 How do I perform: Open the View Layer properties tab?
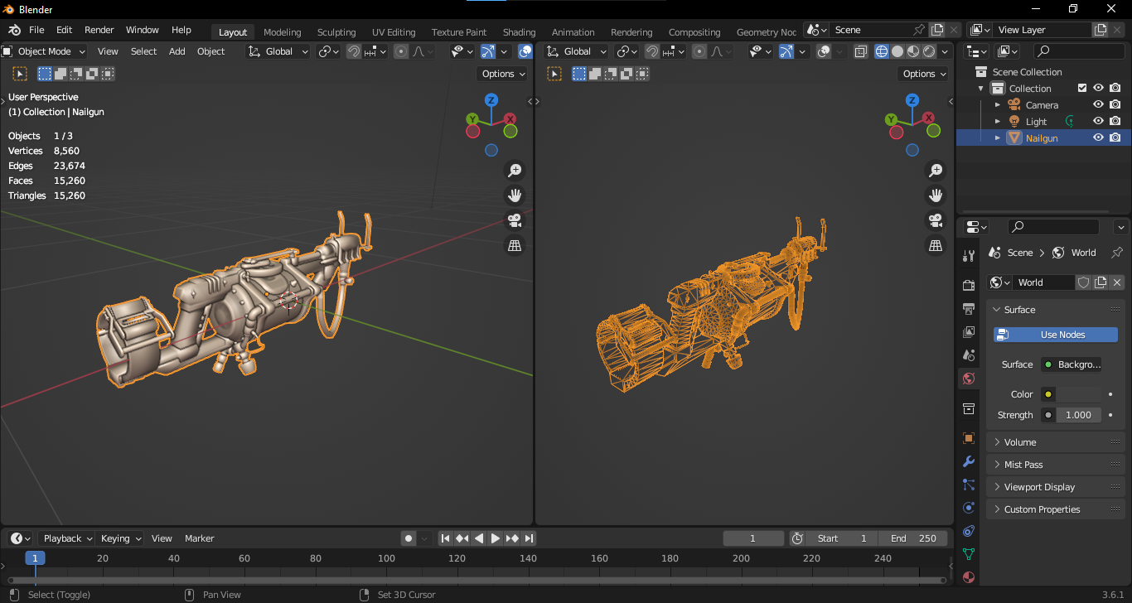coord(969,332)
